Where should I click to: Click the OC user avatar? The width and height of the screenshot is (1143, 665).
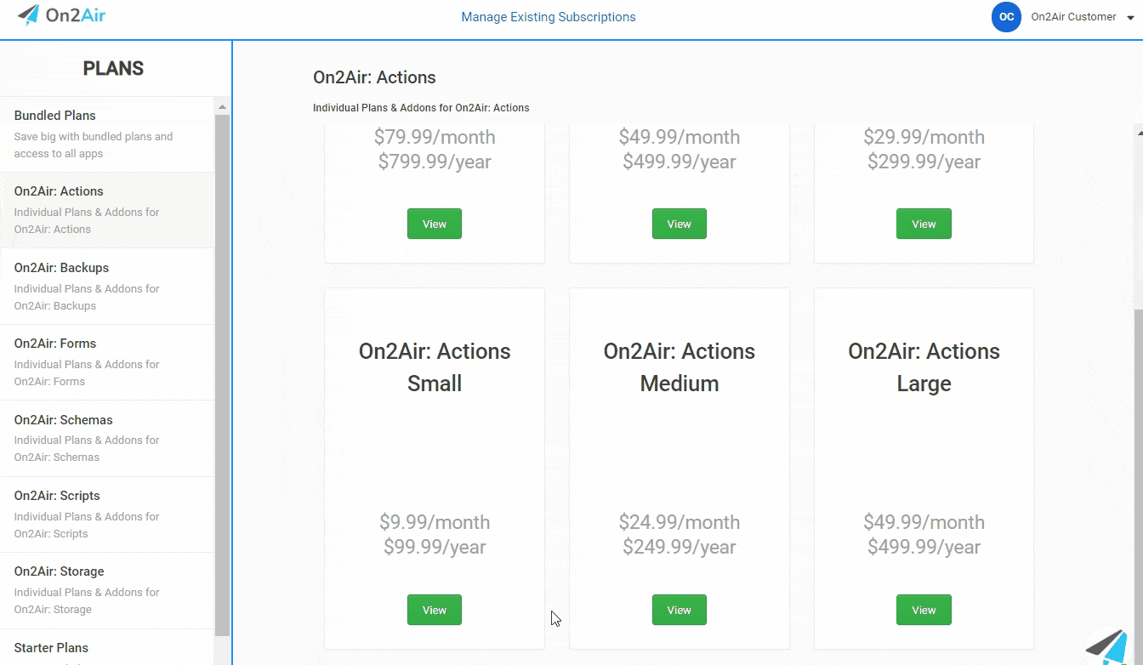coord(1006,17)
